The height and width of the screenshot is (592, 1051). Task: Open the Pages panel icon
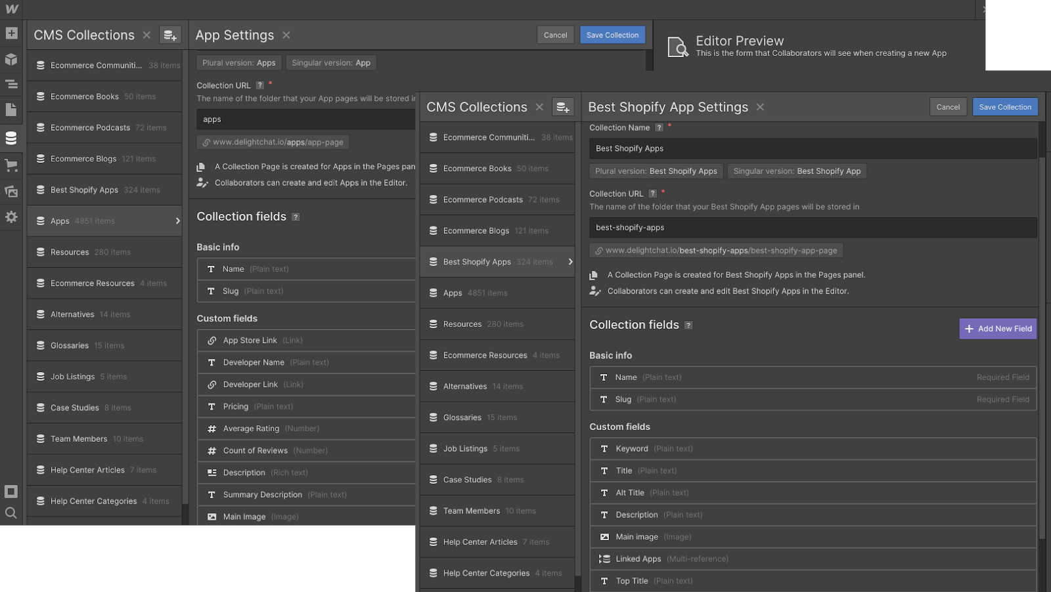pos(11,110)
